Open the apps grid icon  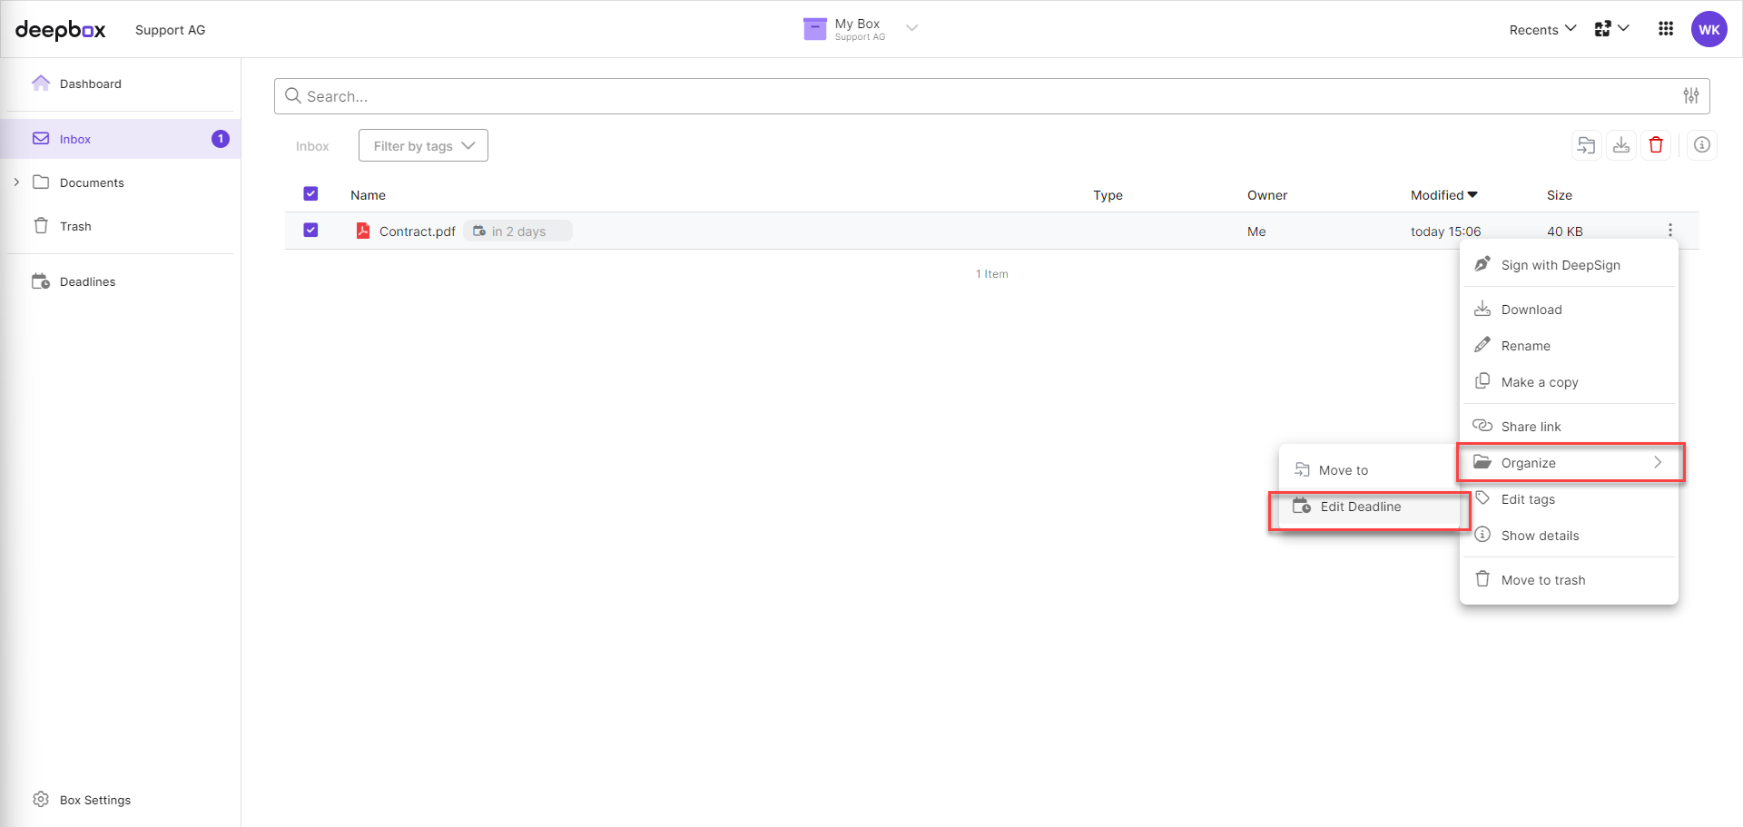coord(1665,28)
